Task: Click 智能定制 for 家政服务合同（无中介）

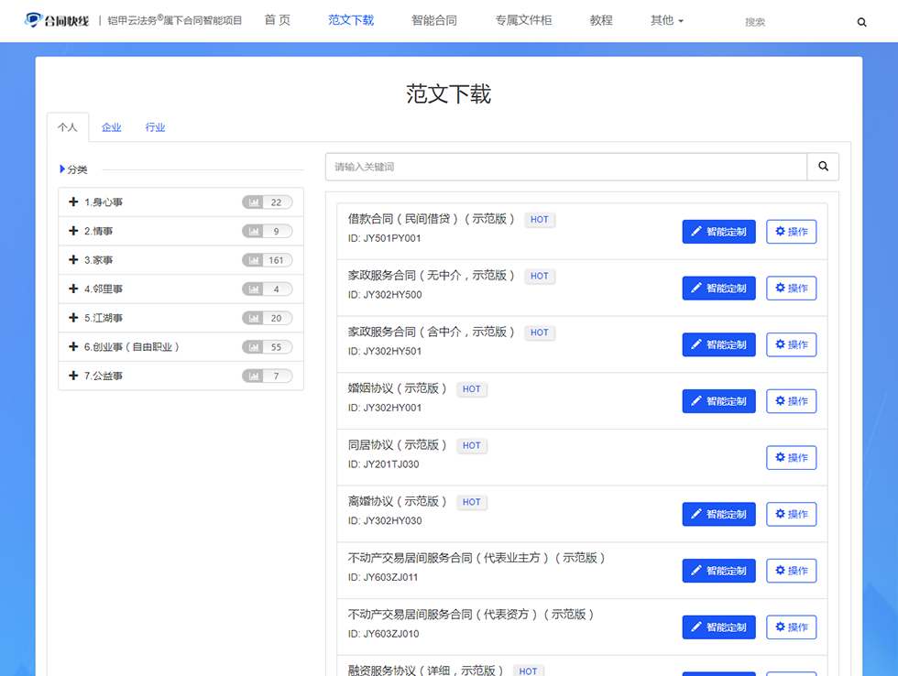Action: [718, 288]
